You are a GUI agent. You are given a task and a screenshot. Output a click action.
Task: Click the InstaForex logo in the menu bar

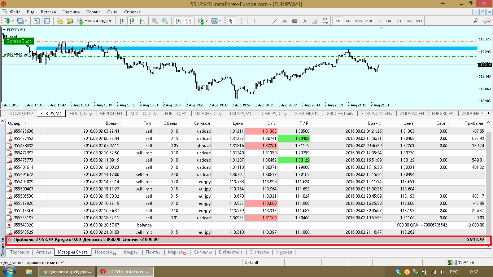click(x=4, y=12)
